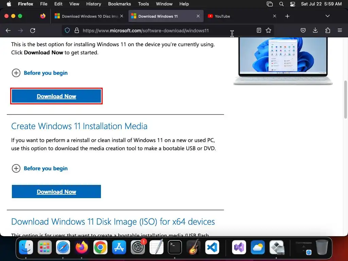Click the browser Back arrow
348x261 pixels.
click(8, 30)
